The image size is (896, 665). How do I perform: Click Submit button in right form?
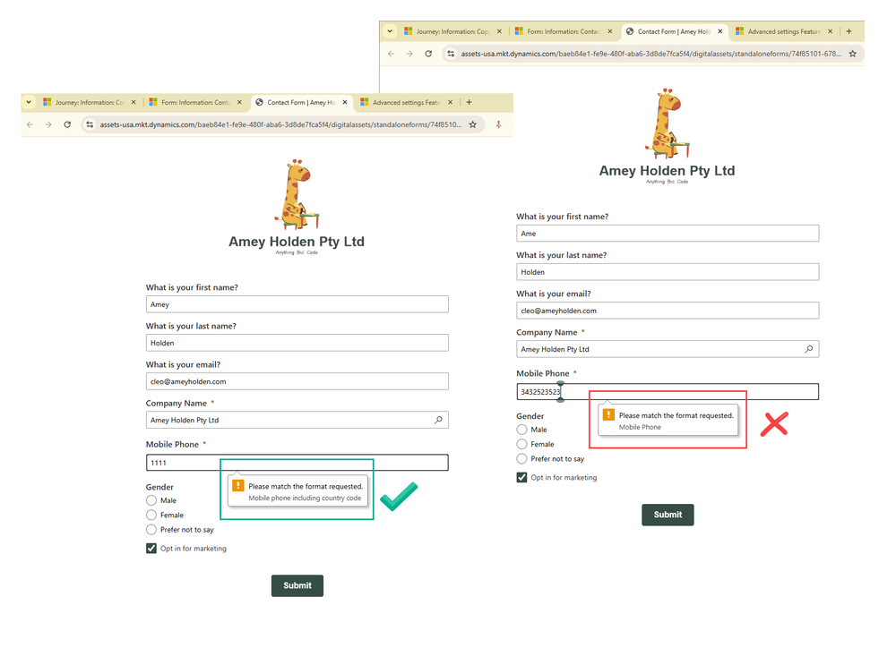(x=668, y=515)
